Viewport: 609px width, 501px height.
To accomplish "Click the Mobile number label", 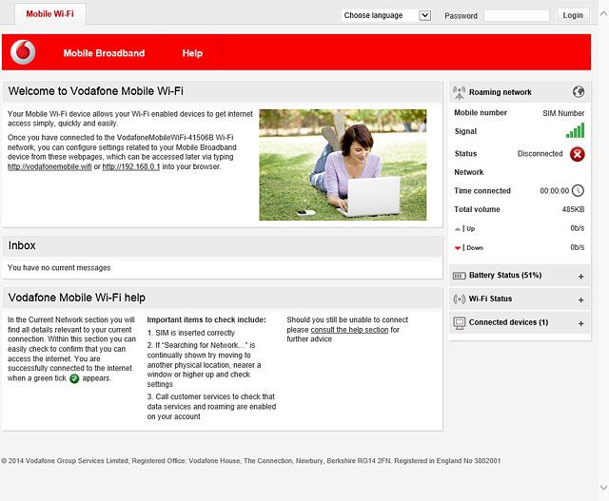I will [x=481, y=113].
